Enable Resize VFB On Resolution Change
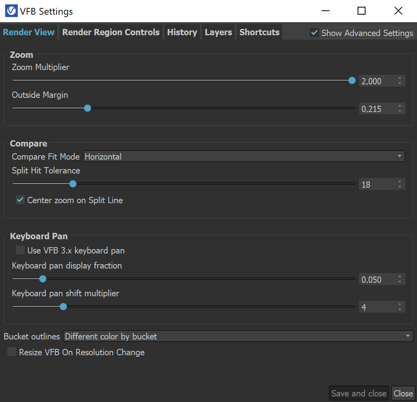 (x=12, y=352)
